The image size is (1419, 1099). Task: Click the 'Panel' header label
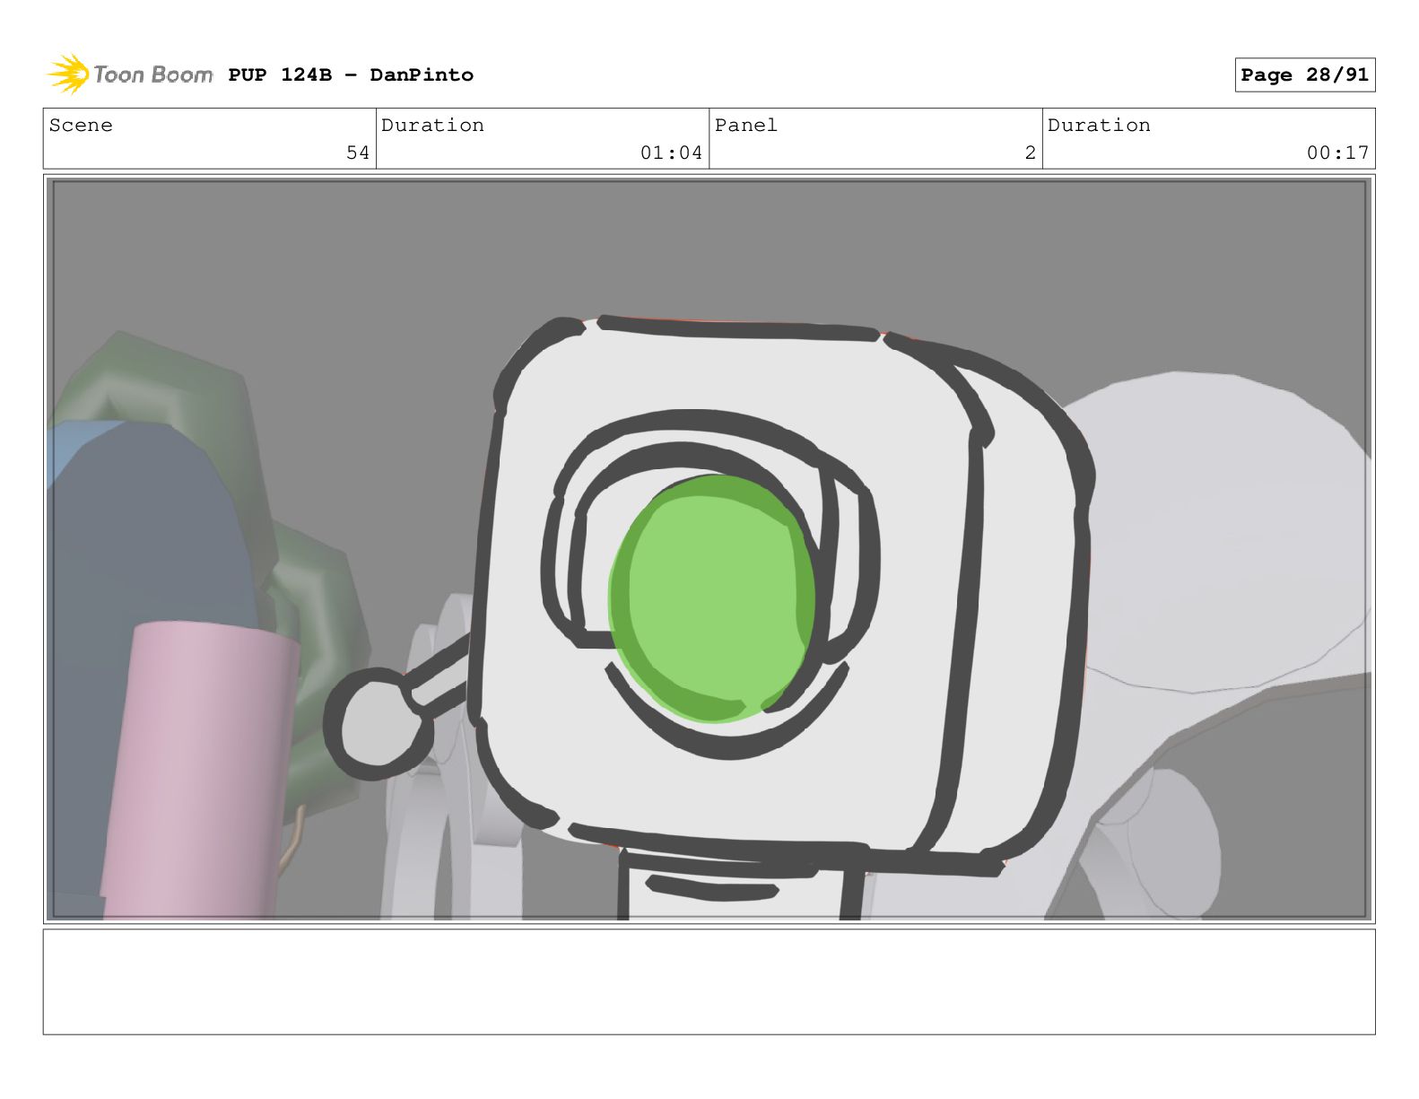tap(746, 126)
